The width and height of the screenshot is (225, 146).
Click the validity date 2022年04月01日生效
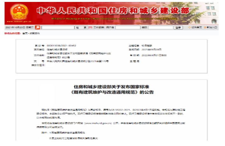[154, 55]
